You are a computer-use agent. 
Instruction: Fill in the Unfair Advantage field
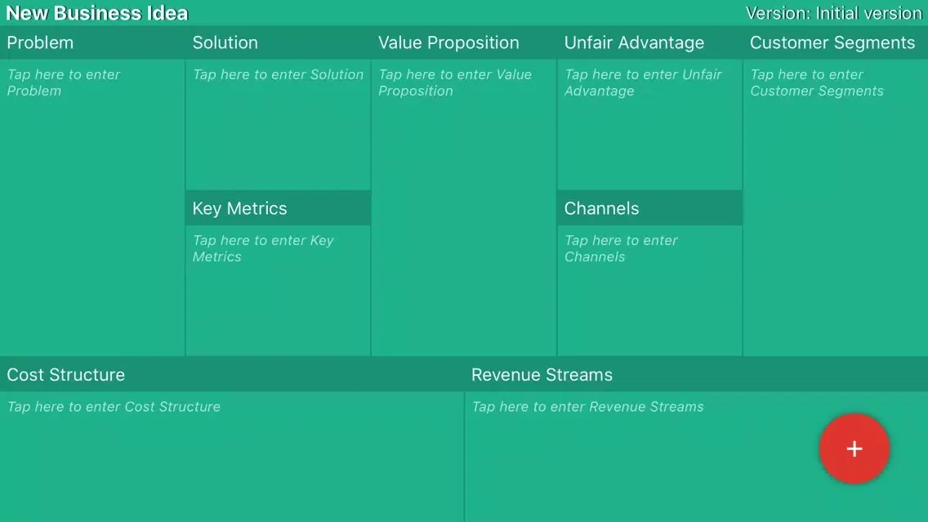pyautogui.click(x=643, y=83)
